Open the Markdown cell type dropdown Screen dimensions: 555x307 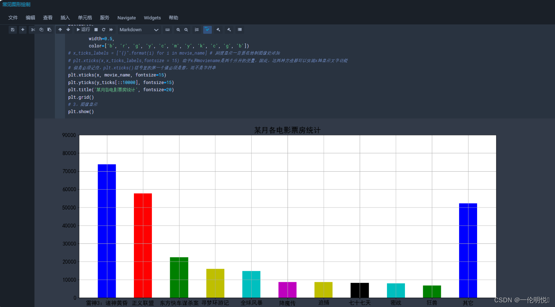(139, 30)
